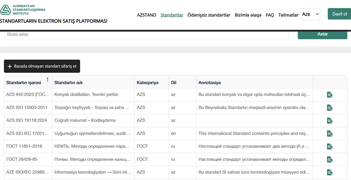View document icon for AZE ISO/IEC 22989

(x=330, y=172)
